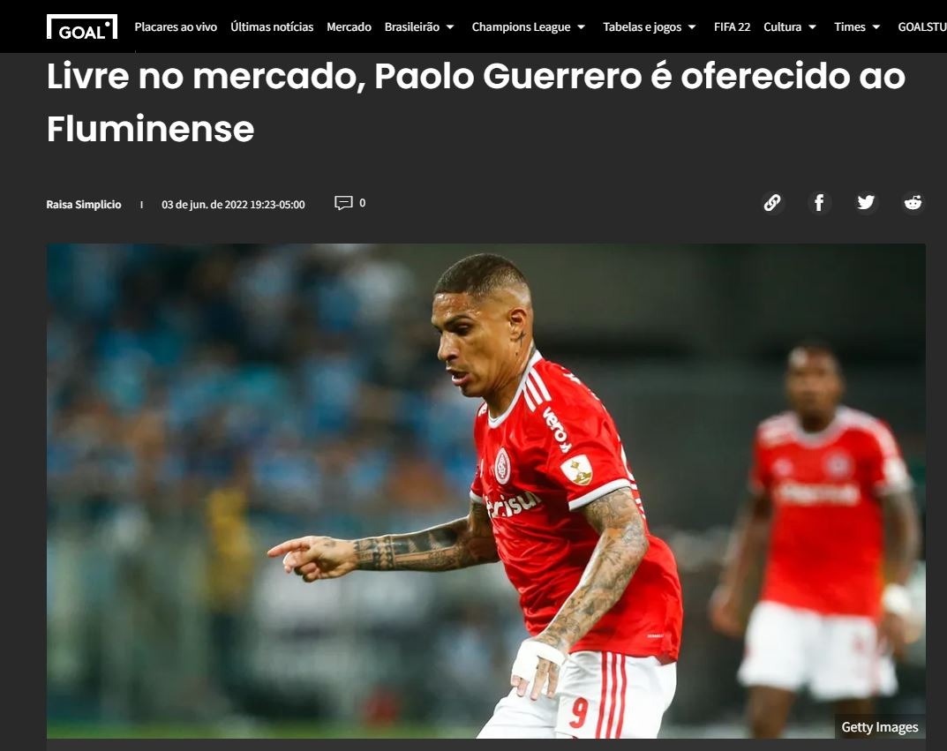947x751 pixels.
Task: Select the Mercado menu item
Action: (x=349, y=27)
